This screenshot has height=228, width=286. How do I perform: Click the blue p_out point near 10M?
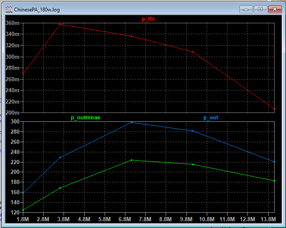click(193, 131)
